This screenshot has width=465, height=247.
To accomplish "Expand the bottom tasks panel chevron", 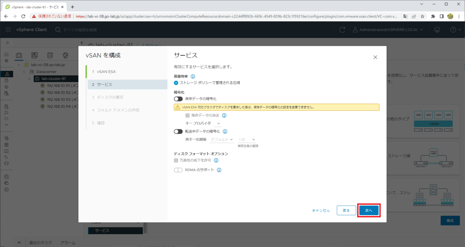I will [x=19, y=243].
